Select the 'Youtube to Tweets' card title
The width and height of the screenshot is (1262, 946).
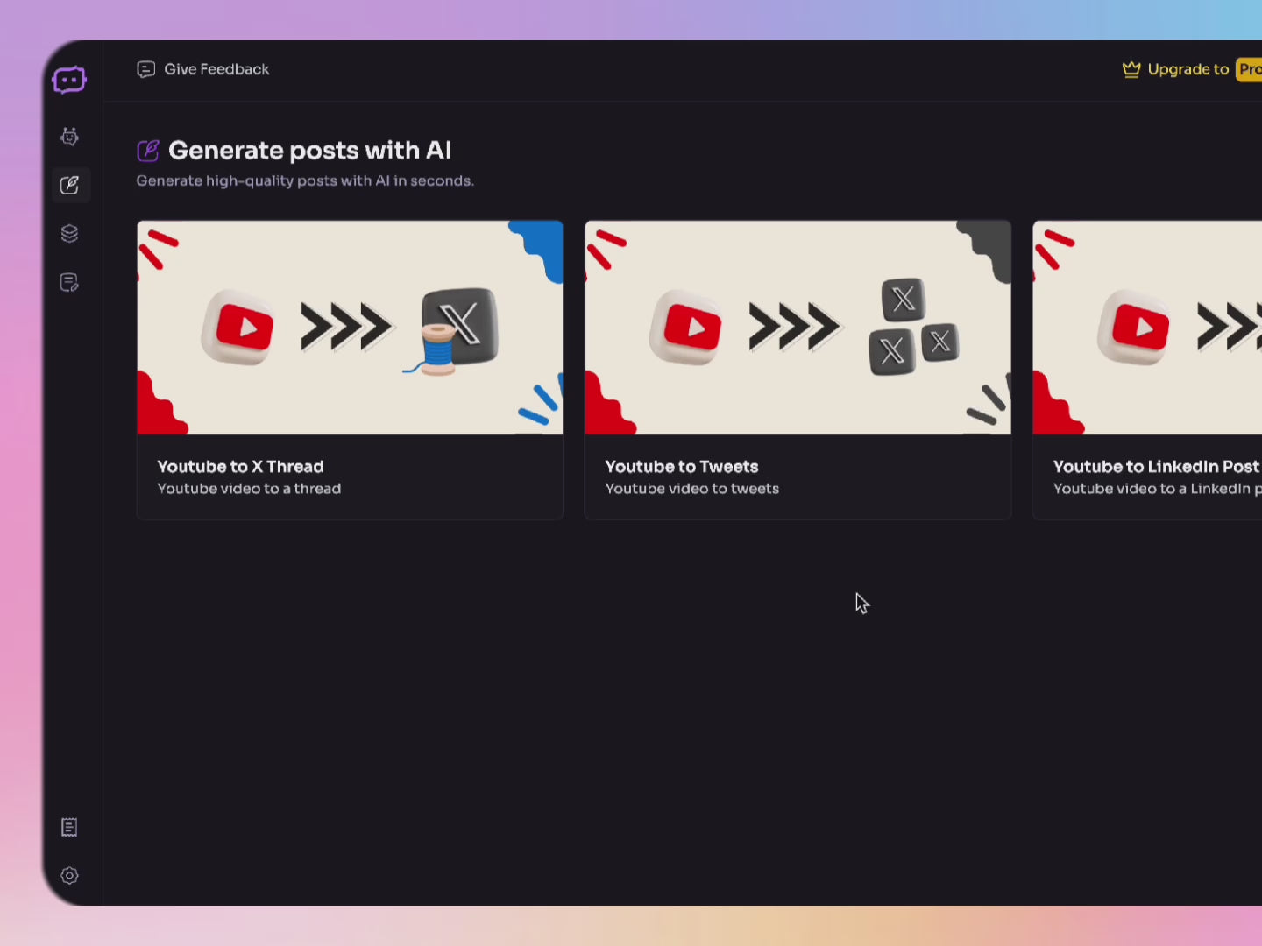tap(682, 467)
